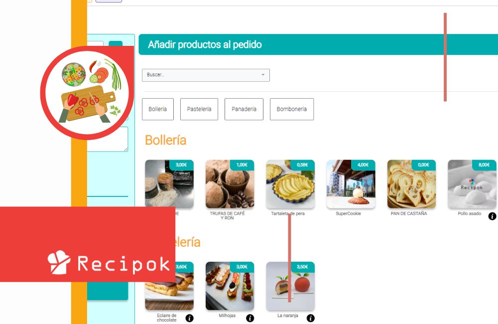This screenshot has width=498, height=324.
Task: Open info icon beside La naranja
Action: click(311, 318)
